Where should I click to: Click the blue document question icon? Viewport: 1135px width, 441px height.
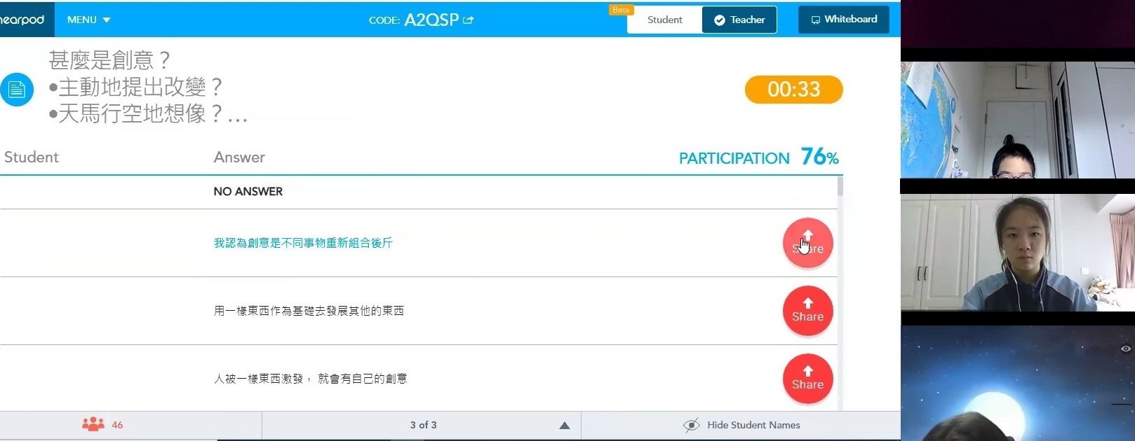[x=17, y=90]
